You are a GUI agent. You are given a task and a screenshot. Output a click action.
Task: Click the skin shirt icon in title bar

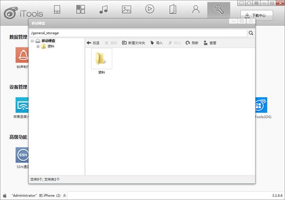(x=249, y=3)
